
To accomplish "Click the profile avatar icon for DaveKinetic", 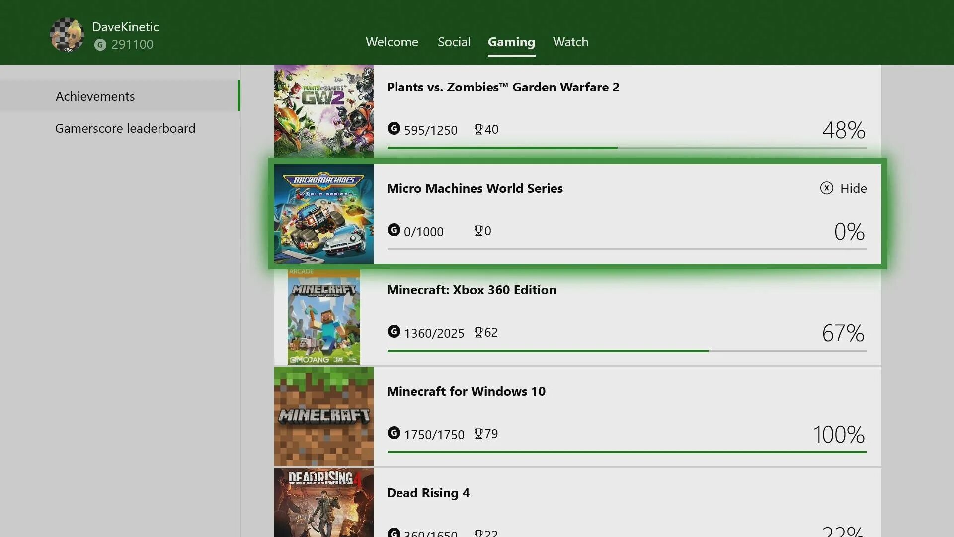I will [x=67, y=35].
